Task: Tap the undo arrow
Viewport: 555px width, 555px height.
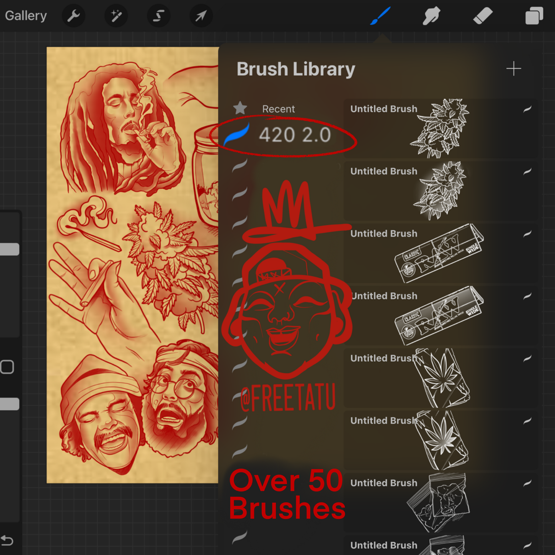Action: tap(7, 541)
